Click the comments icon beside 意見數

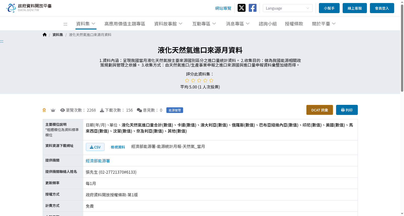click(139, 110)
